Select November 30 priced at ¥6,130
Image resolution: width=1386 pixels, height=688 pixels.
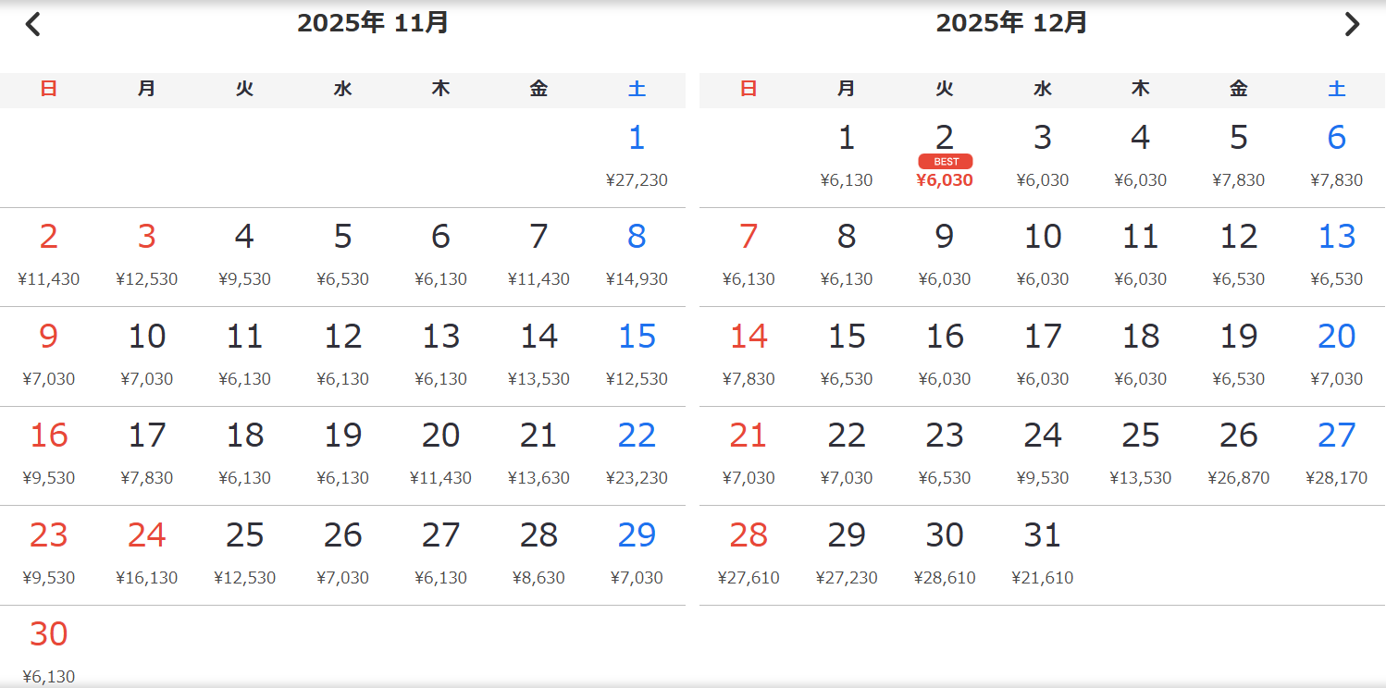pos(49,653)
